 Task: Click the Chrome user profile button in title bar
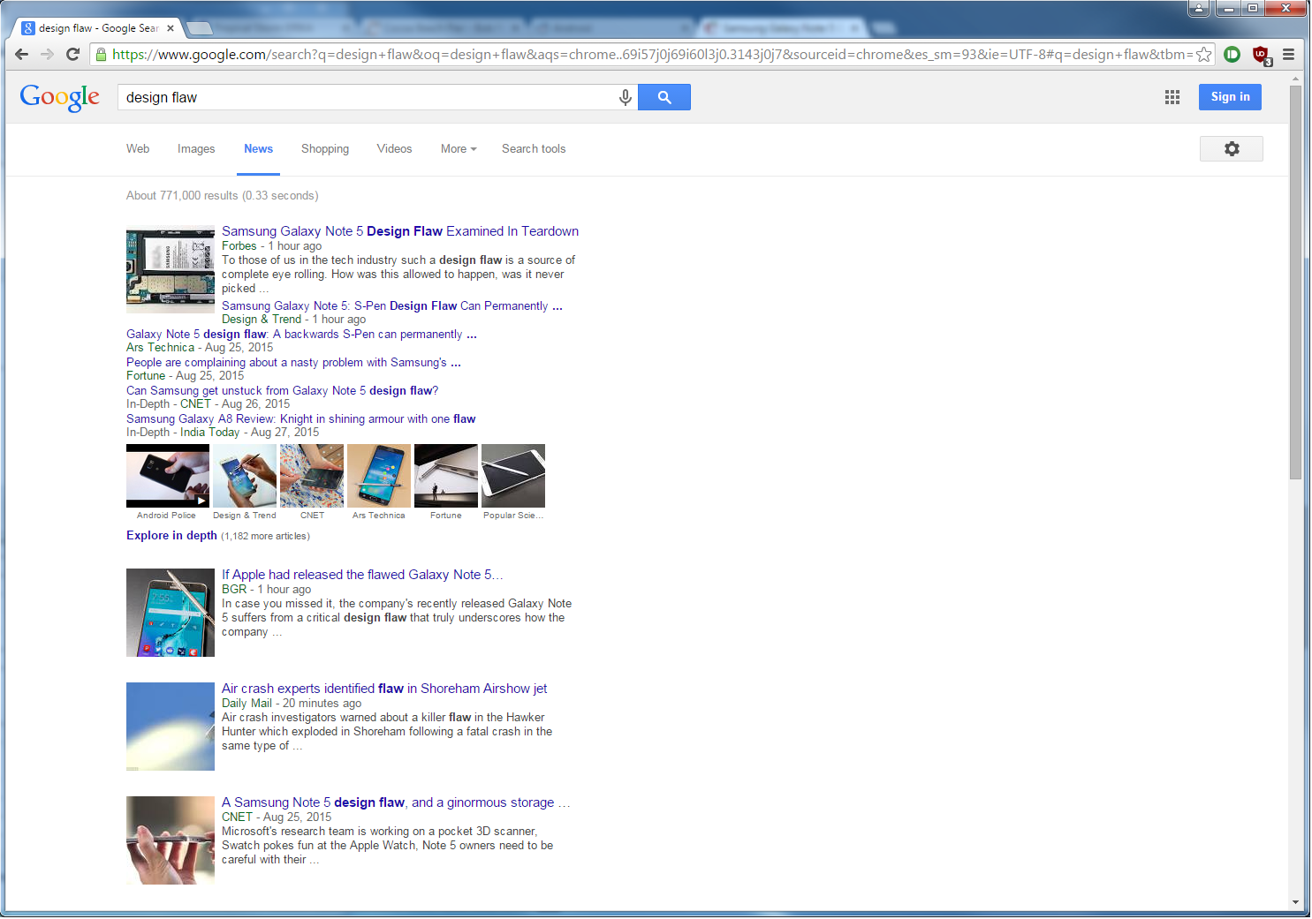point(1199,9)
